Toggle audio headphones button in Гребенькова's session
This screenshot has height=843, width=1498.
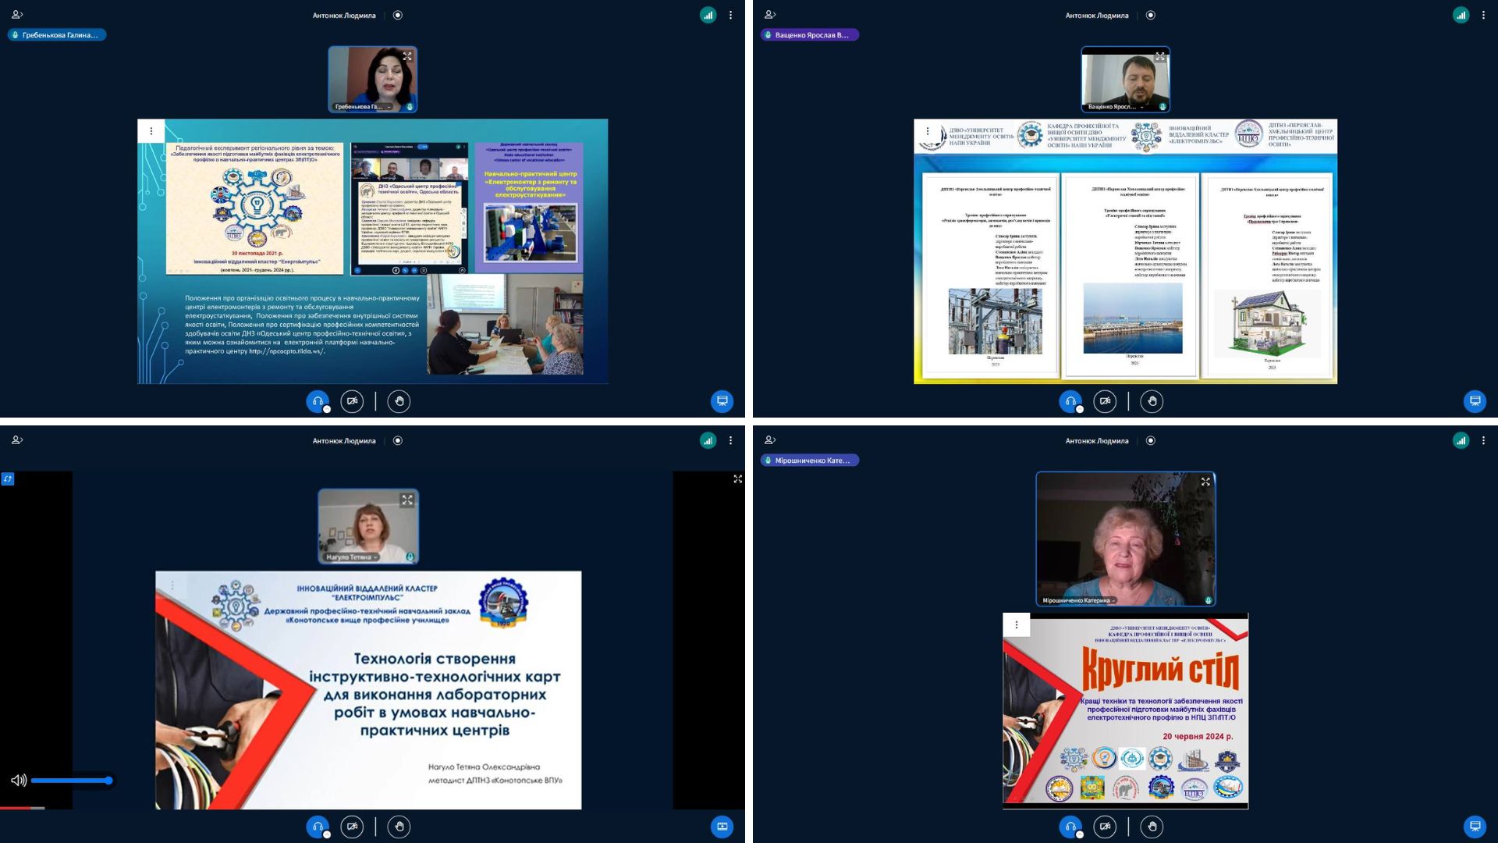pos(318,401)
